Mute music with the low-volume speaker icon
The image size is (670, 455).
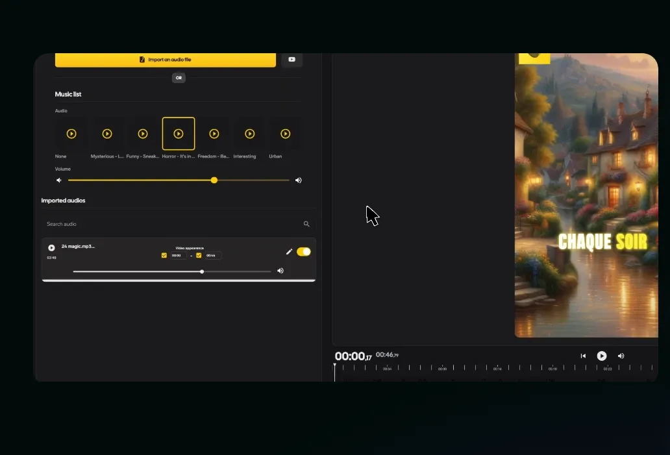[59, 180]
